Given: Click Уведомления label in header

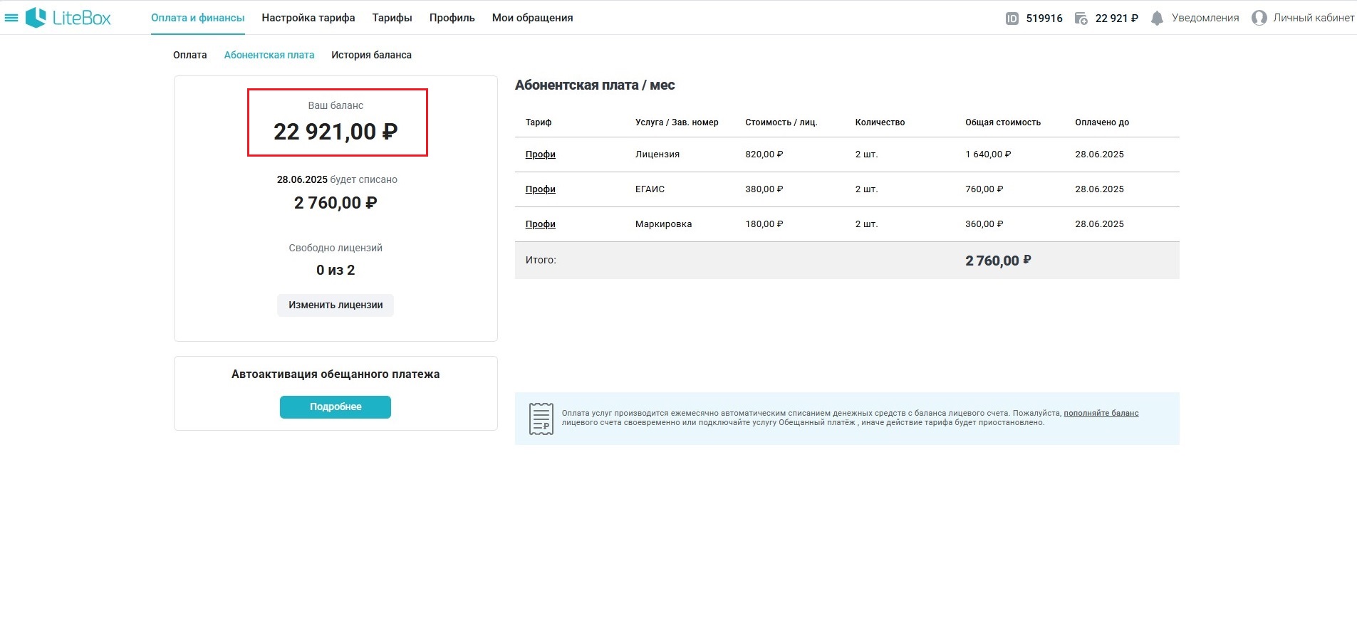Looking at the screenshot, I should pos(1205,18).
